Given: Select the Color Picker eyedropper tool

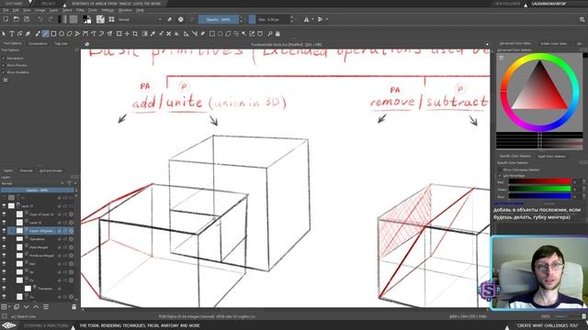Looking at the screenshot, I should pos(153,34).
